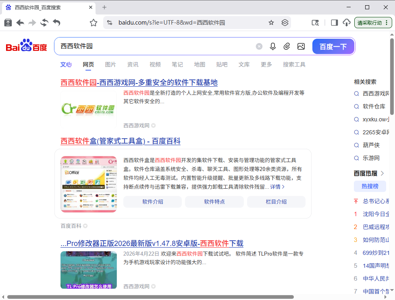Expand the 百度热搜 chevron
Image resolution: width=395 pixels, height=300 pixels.
click(x=383, y=173)
